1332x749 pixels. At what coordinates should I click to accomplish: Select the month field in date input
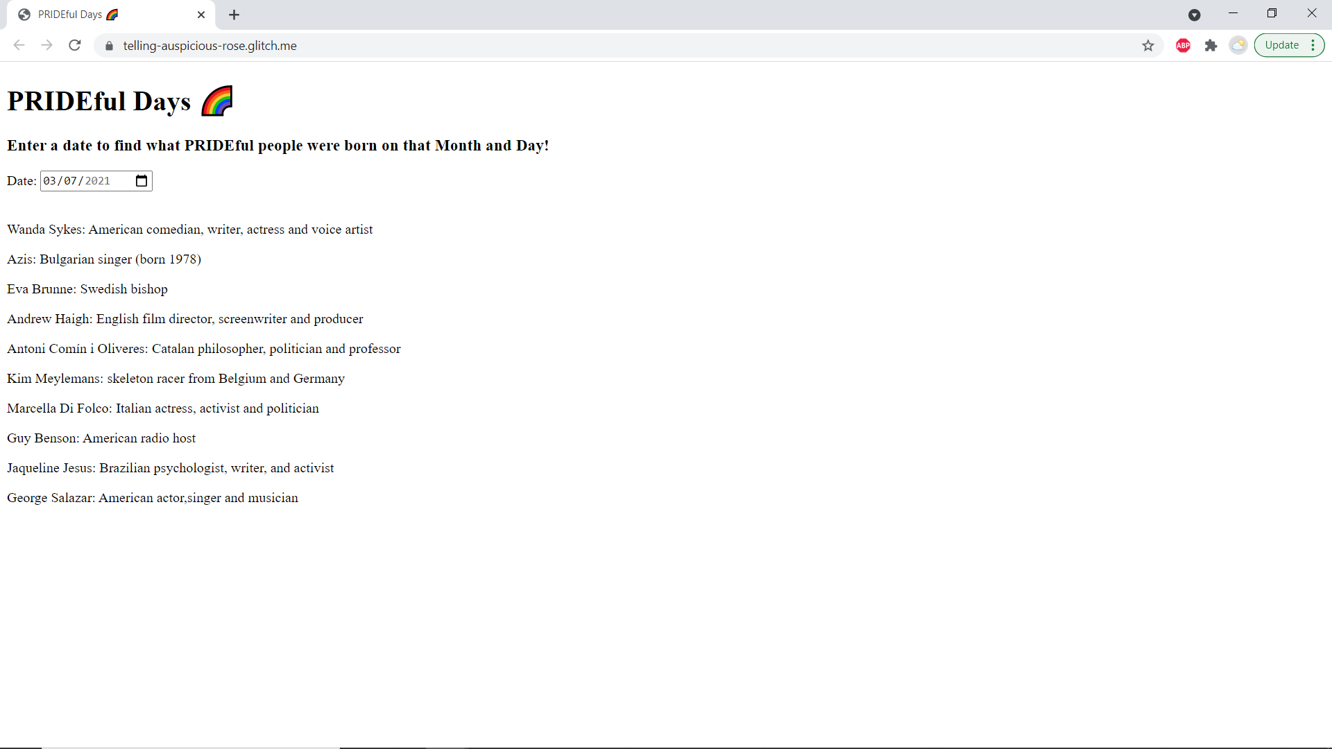(50, 181)
